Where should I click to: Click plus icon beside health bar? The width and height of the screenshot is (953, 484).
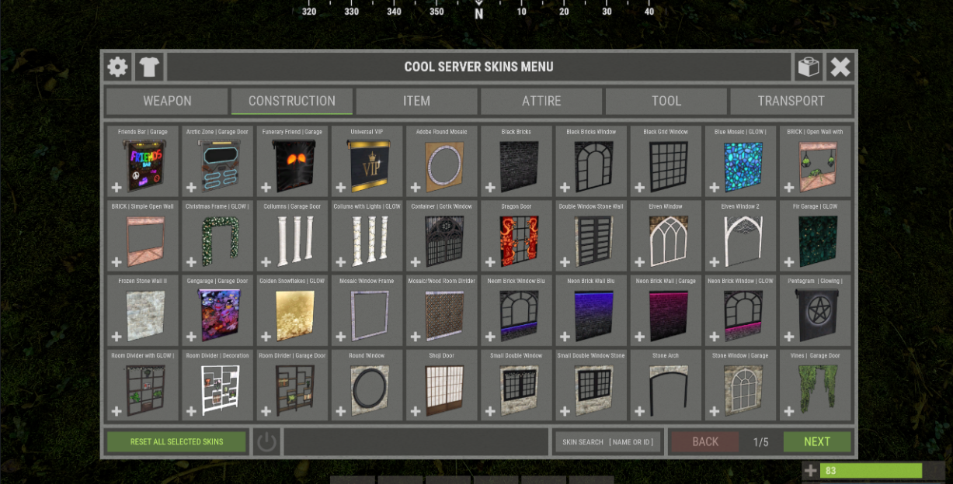coord(810,471)
